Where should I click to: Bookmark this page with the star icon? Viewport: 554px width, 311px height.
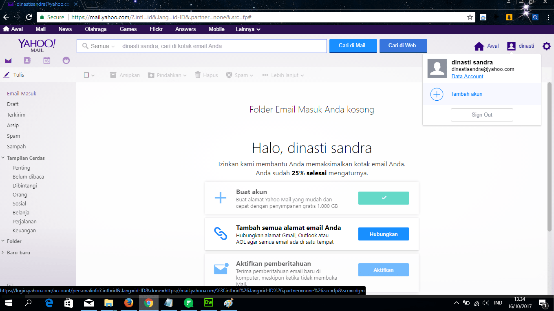[470, 17]
